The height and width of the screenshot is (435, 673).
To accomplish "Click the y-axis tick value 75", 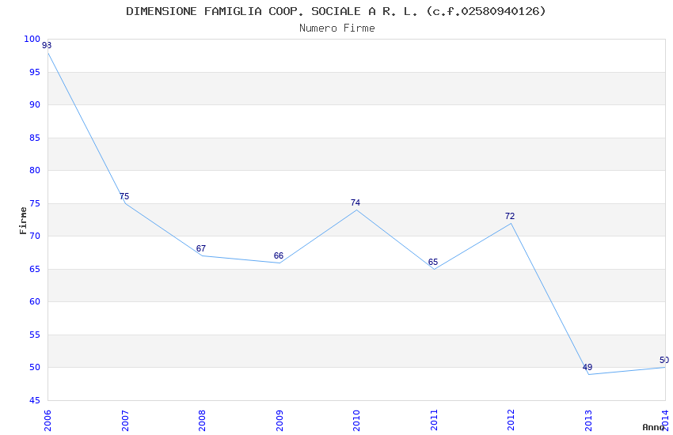I will [x=35, y=203].
